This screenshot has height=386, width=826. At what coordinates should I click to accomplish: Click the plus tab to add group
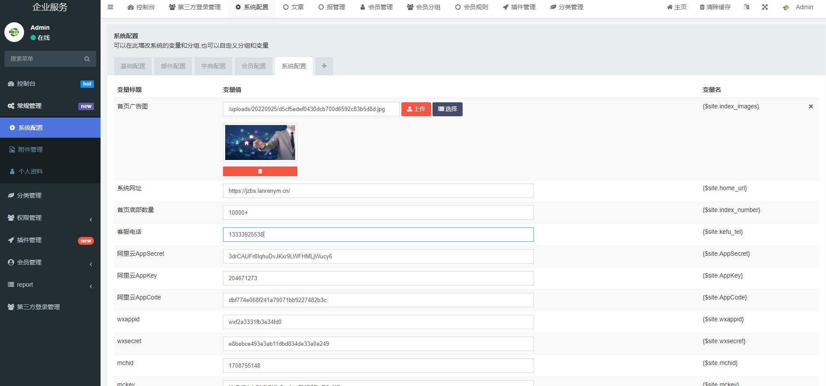(x=324, y=66)
